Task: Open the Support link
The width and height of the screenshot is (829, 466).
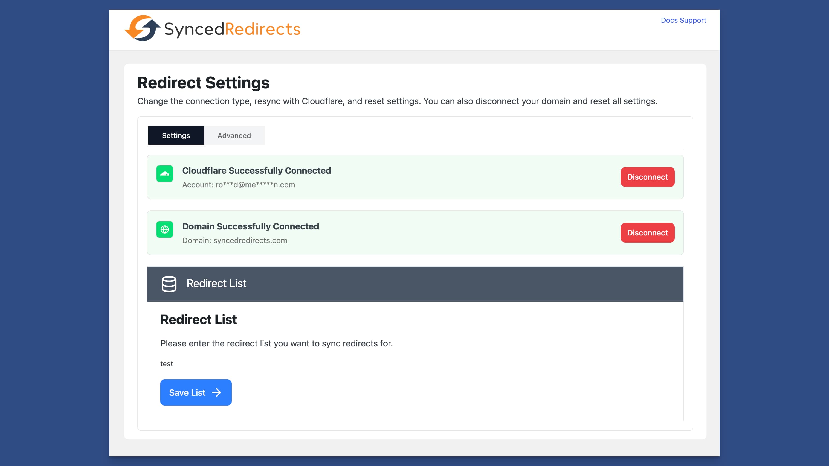Action: pyautogui.click(x=693, y=20)
